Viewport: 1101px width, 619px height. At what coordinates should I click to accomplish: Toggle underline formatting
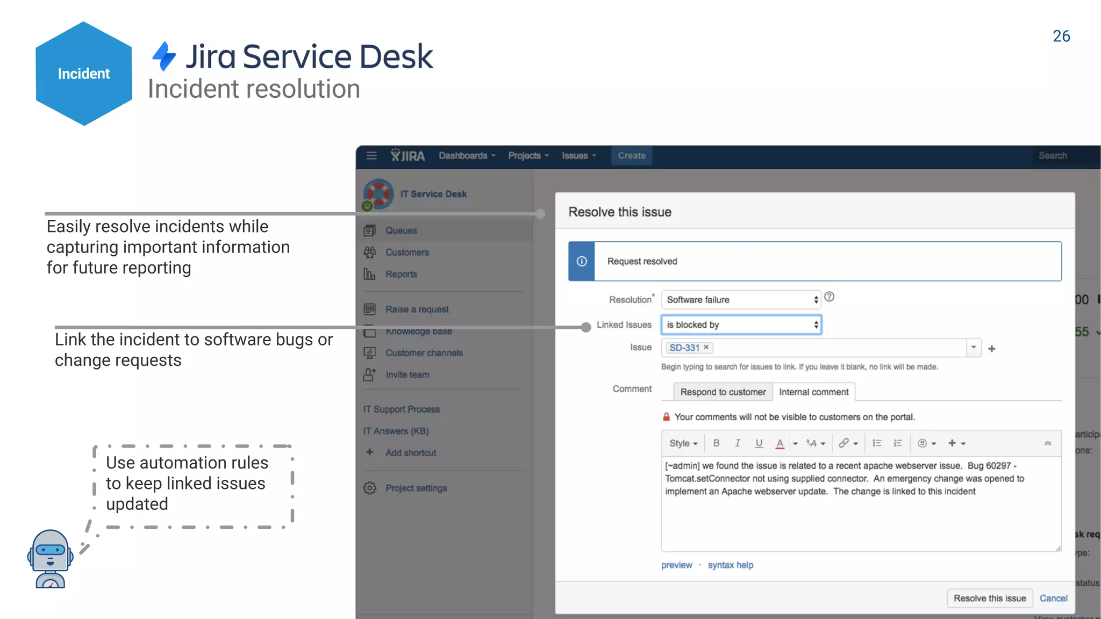[x=759, y=443]
